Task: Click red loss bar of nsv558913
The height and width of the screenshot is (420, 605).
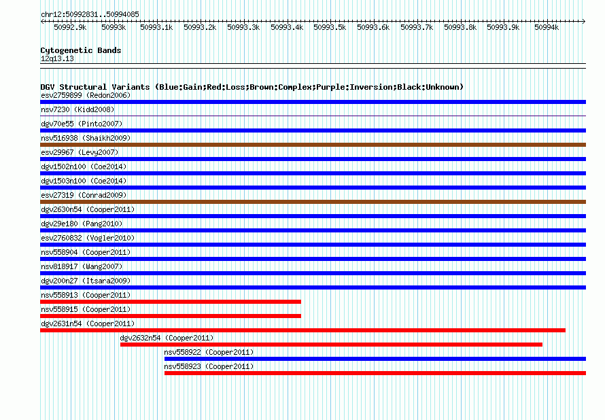Action: (171, 302)
